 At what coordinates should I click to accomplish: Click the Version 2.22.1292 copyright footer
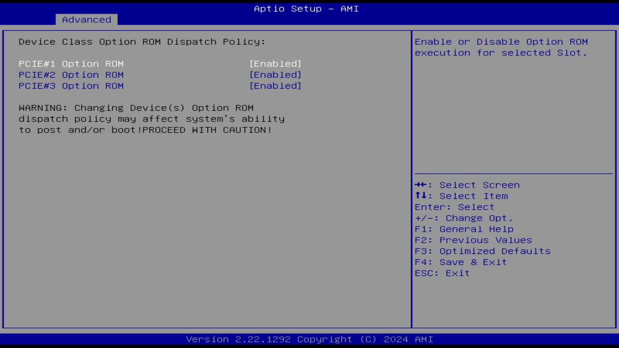pos(309,339)
